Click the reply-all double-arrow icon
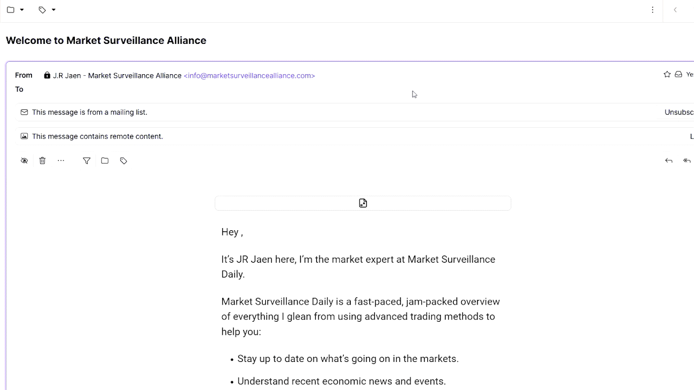This screenshot has width=694, height=390. click(x=687, y=160)
